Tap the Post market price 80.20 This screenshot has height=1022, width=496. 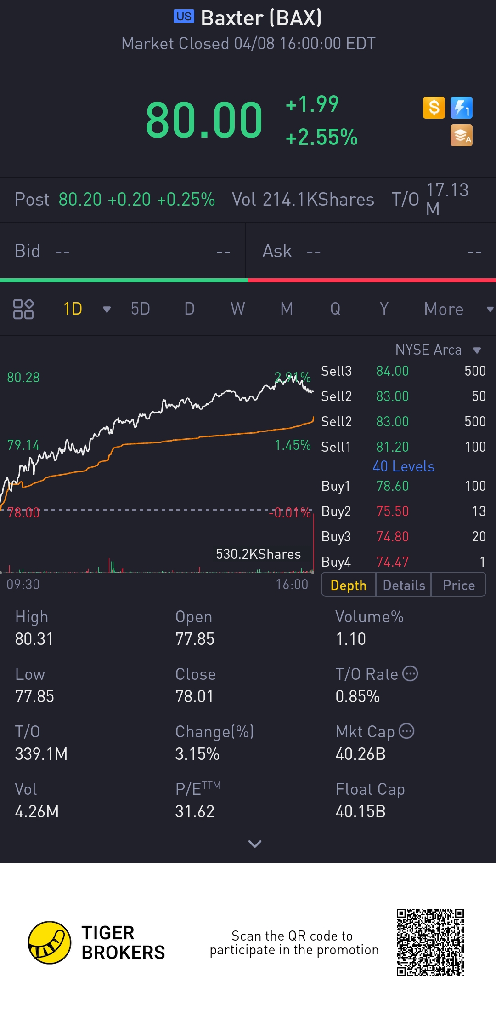pos(80,200)
